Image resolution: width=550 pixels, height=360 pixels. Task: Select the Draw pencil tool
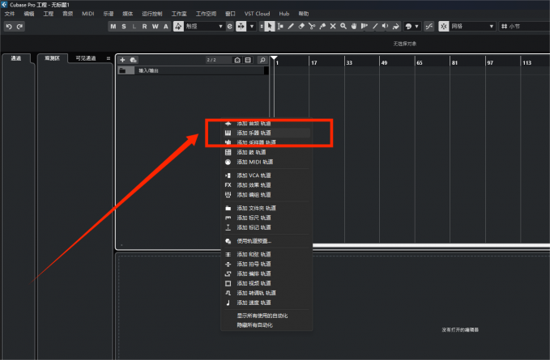click(291, 26)
